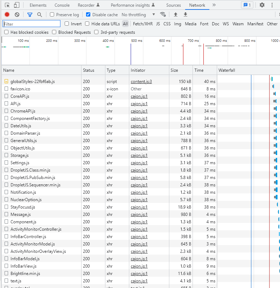Tick the Invert filter checkbox
Image resolution: width=280 pixels, height=288 pixels.
67,24
